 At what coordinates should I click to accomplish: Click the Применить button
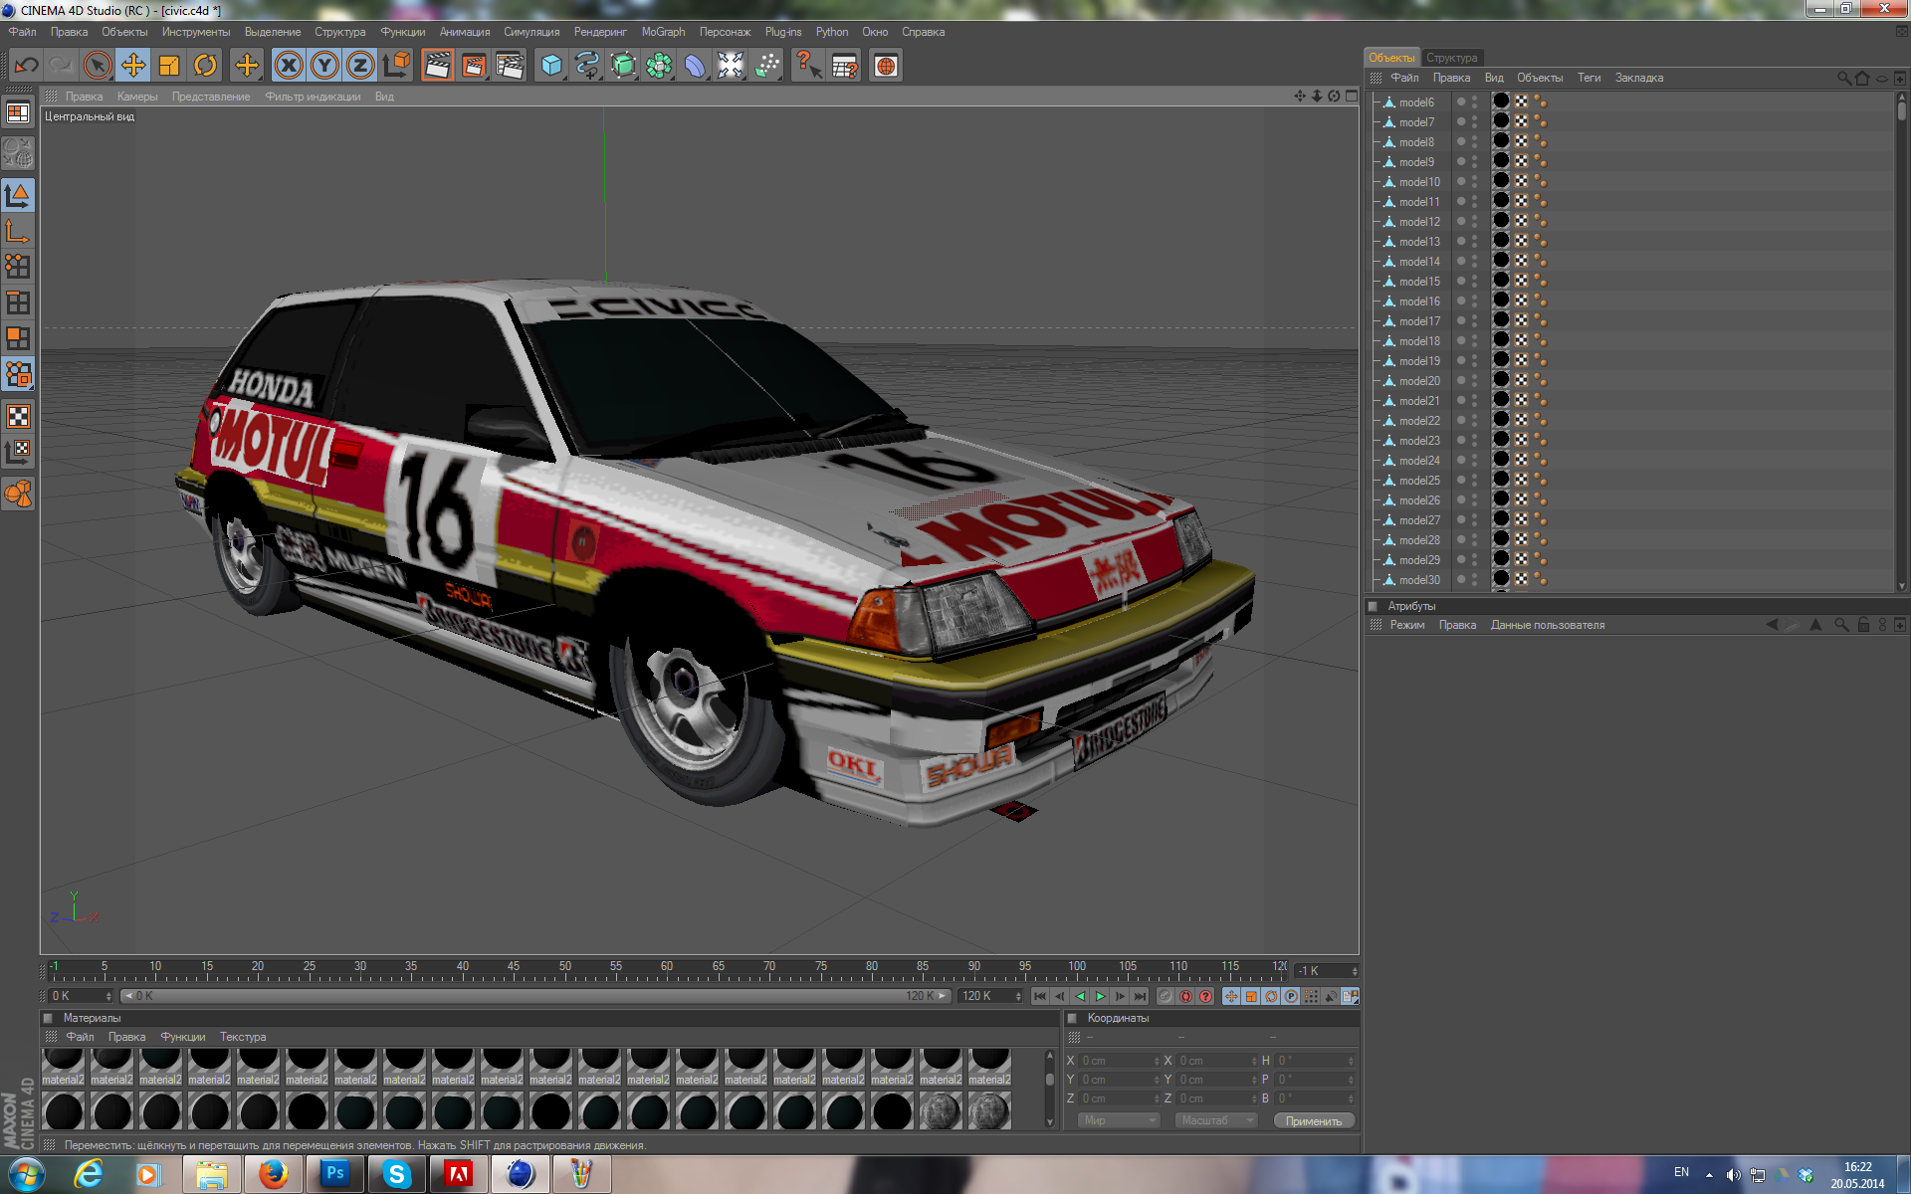(1313, 1121)
